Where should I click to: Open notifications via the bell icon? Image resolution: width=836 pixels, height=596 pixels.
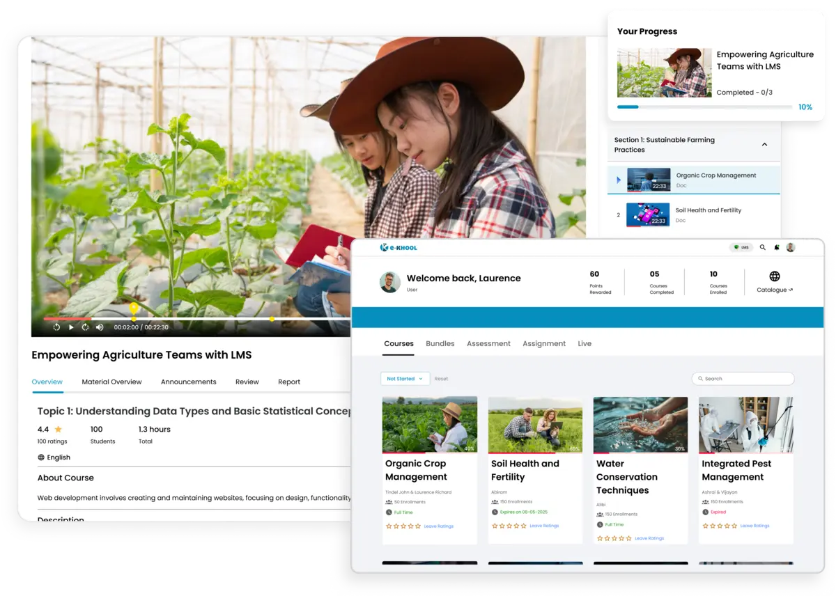click(x=776, y=247)
